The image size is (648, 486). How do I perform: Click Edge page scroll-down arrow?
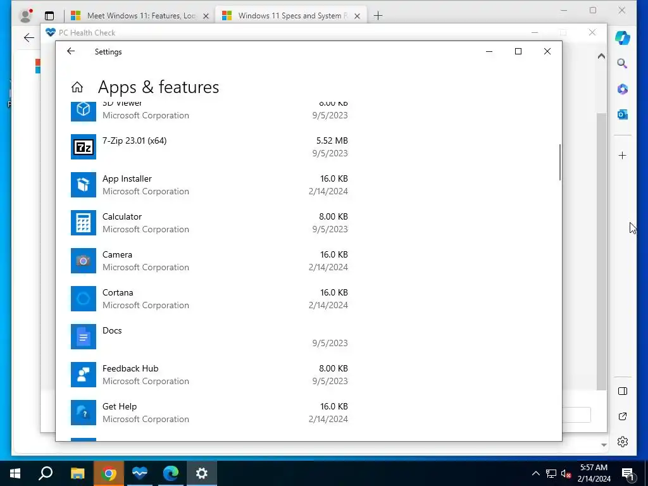(604, 445)
